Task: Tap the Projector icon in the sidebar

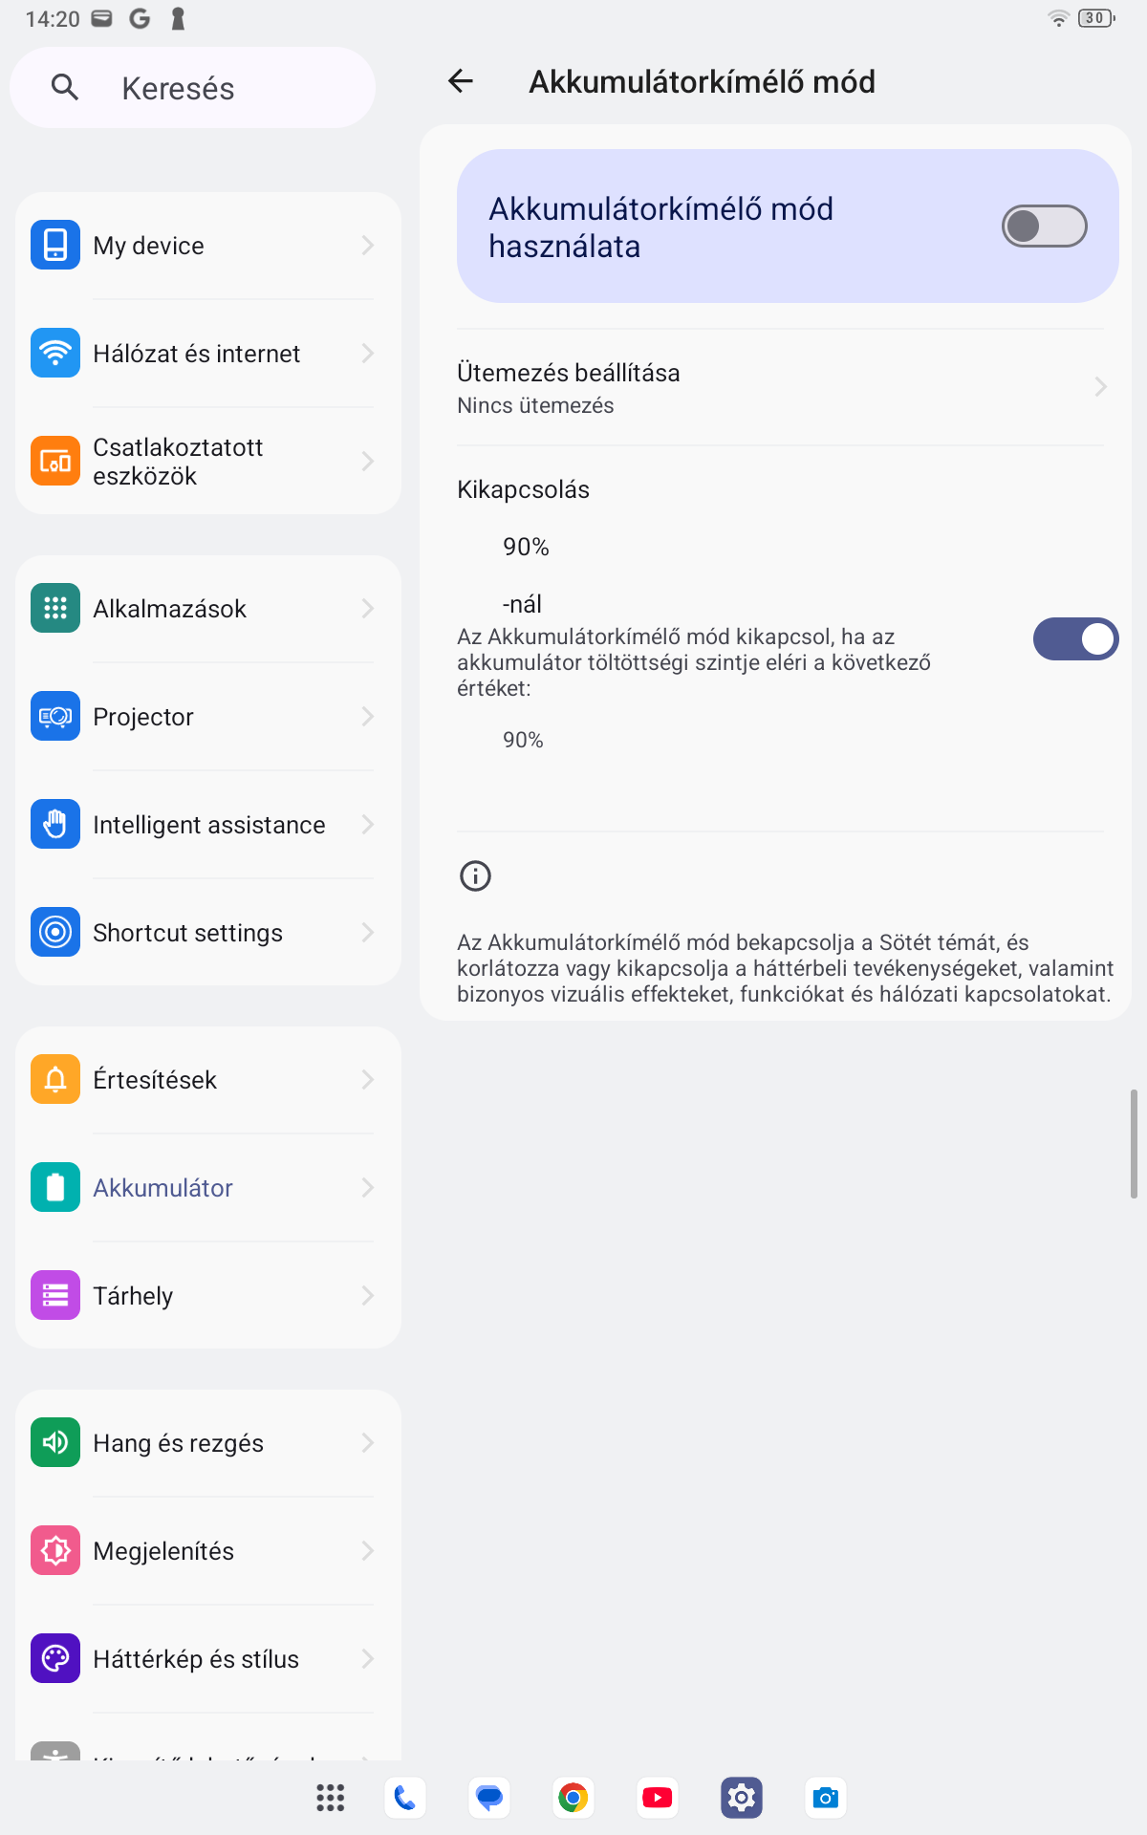Action: tap(55, 716)
